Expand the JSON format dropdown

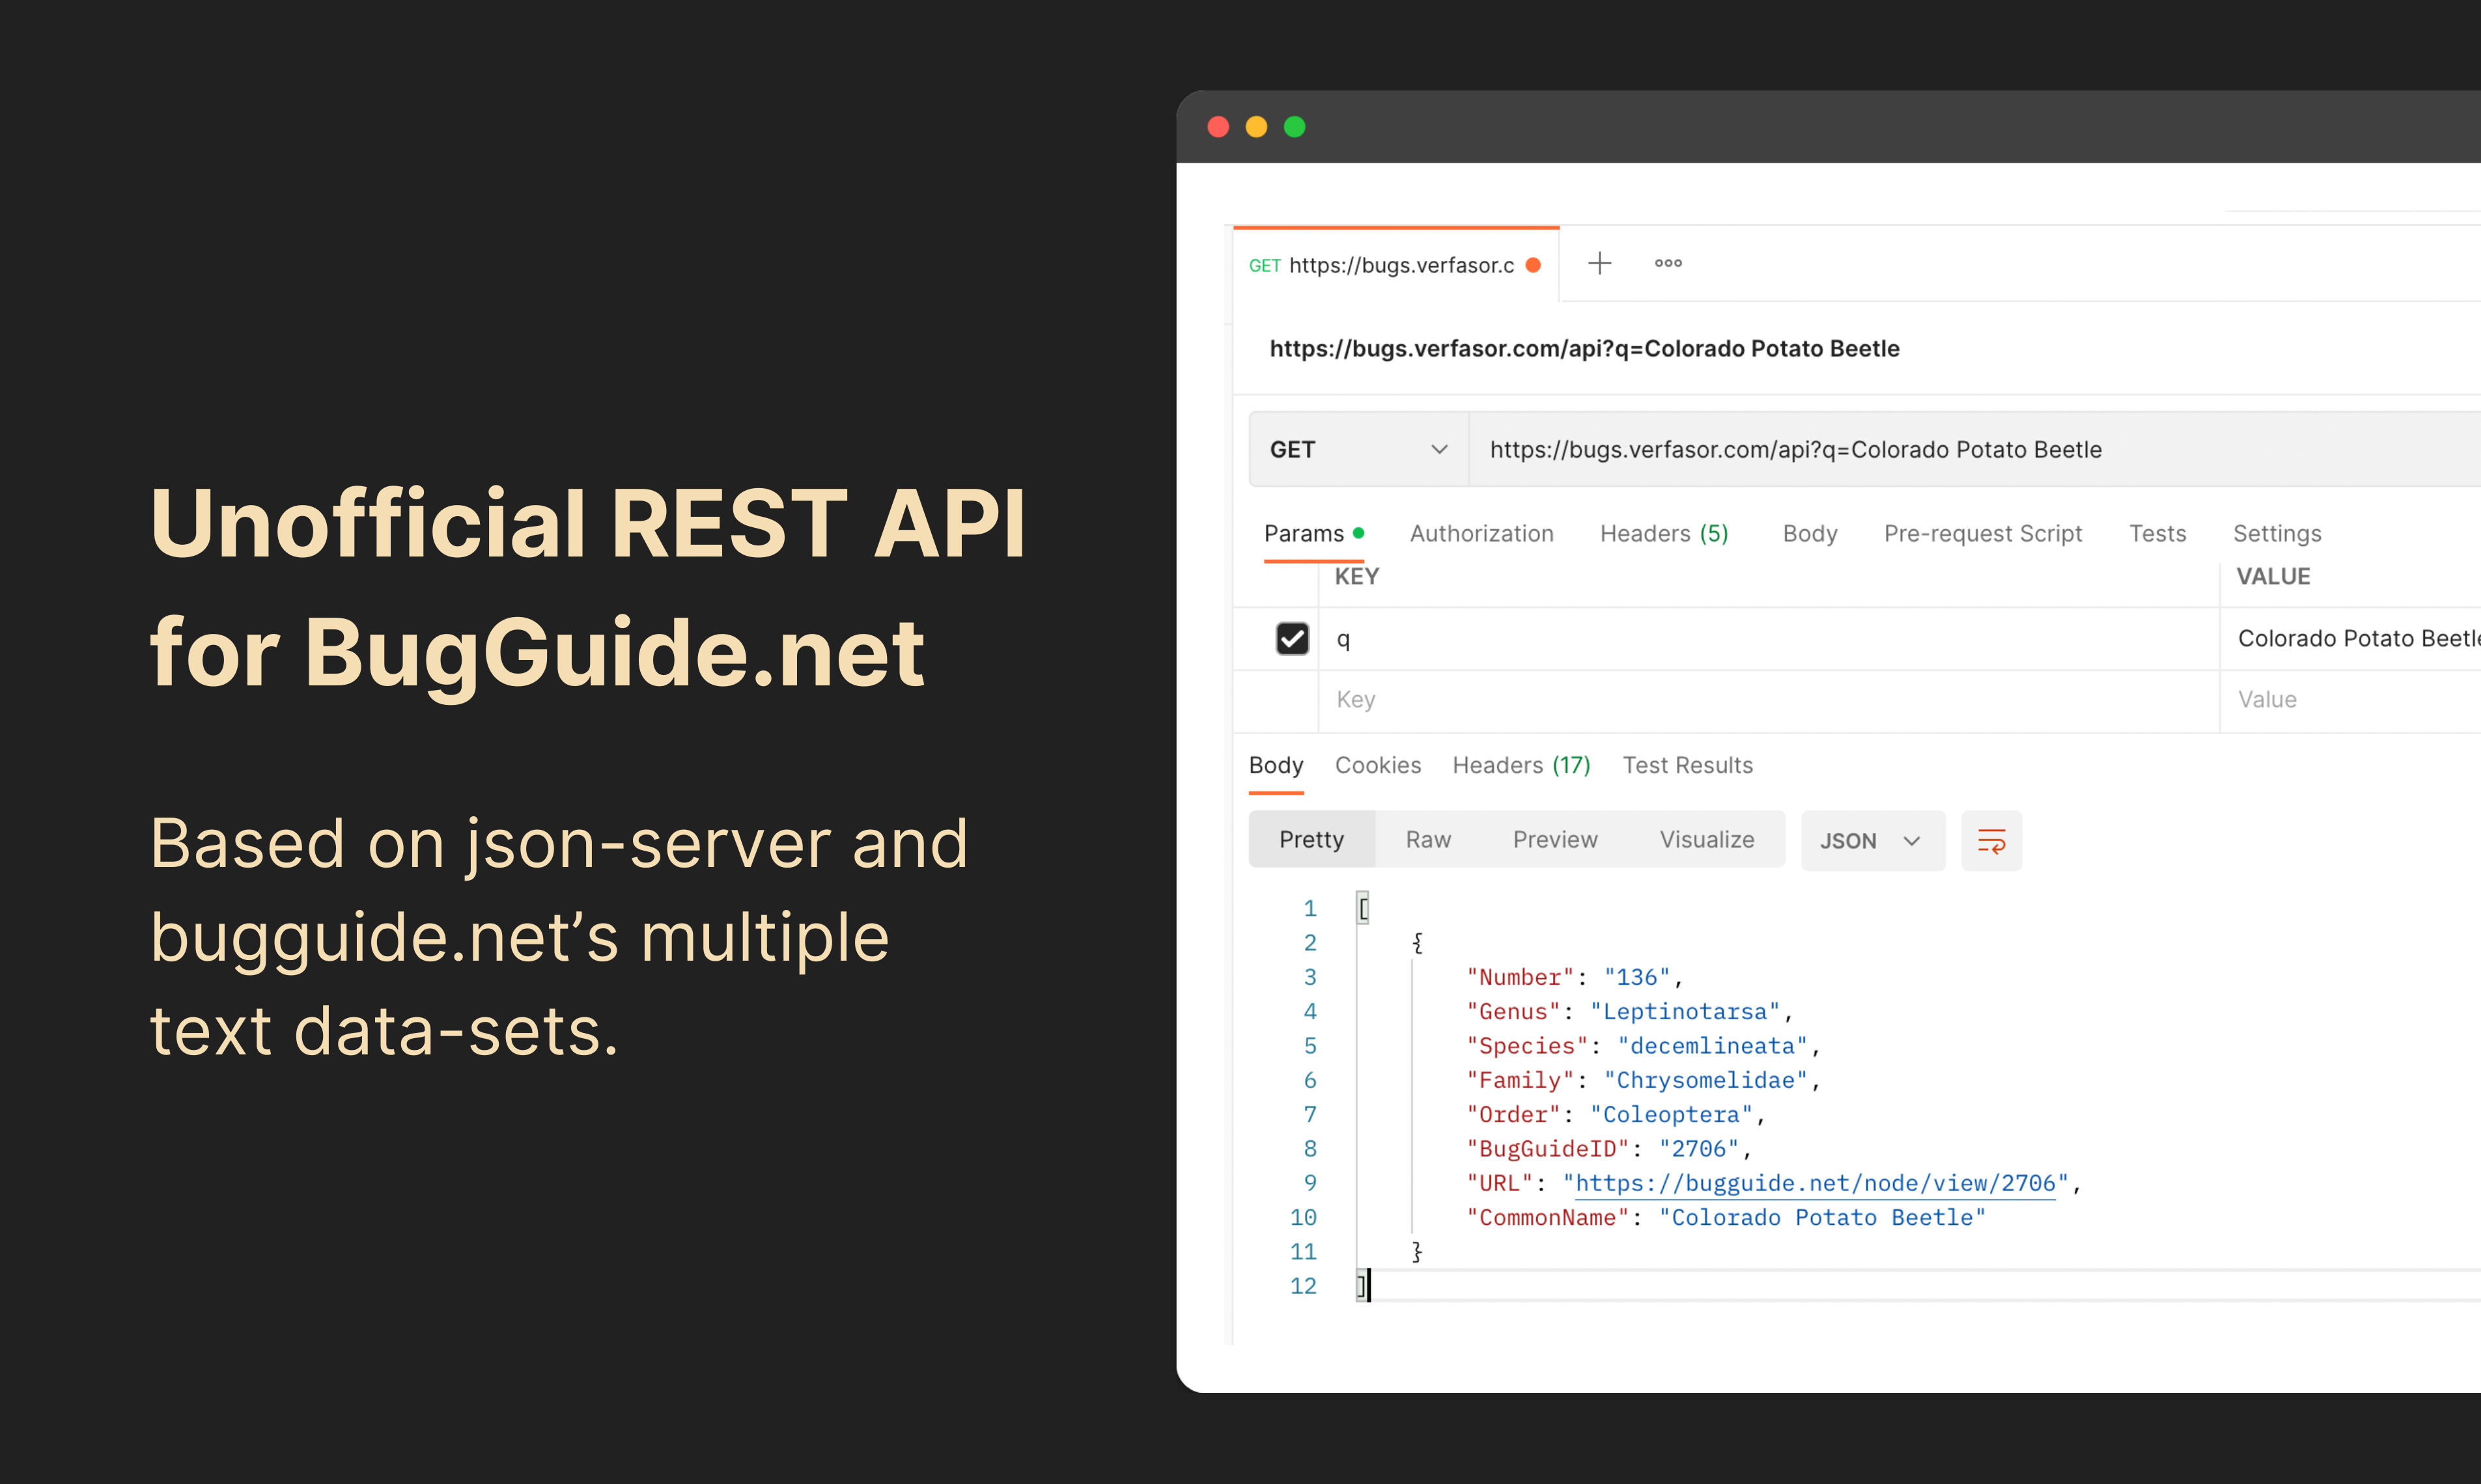point(1871,841)
